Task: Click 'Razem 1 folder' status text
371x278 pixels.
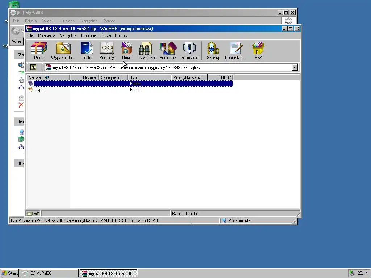Action: 185,214
